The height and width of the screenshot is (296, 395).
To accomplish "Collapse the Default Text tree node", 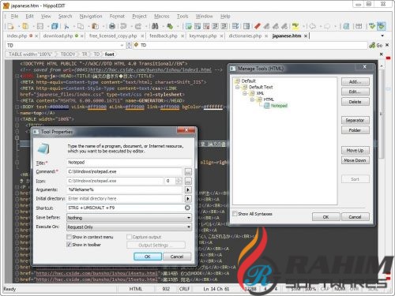I will coord(237,87).
